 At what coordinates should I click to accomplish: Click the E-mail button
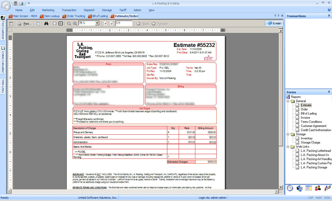click(274, 23)
